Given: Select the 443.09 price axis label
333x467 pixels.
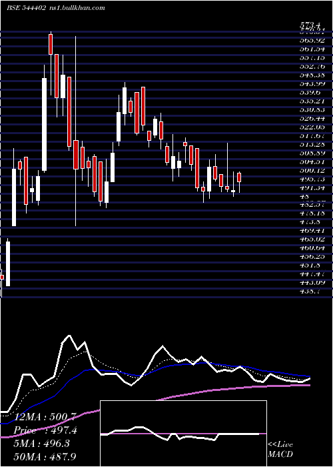Looking at the screenshot, I should tap(314, 282).
